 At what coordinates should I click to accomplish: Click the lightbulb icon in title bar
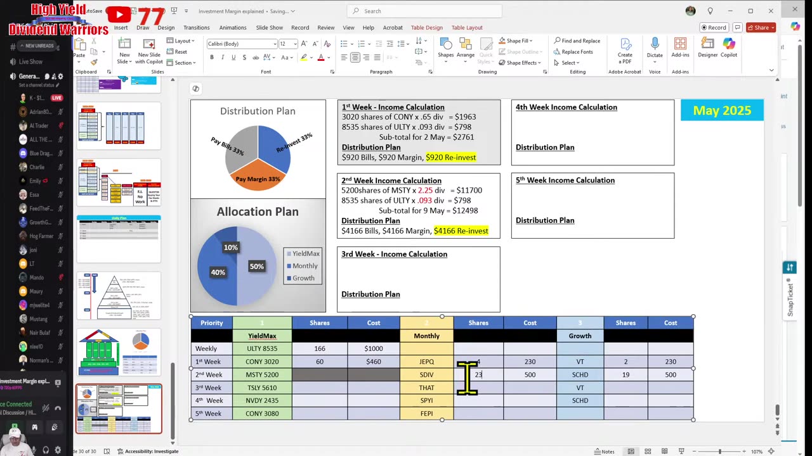710,11
